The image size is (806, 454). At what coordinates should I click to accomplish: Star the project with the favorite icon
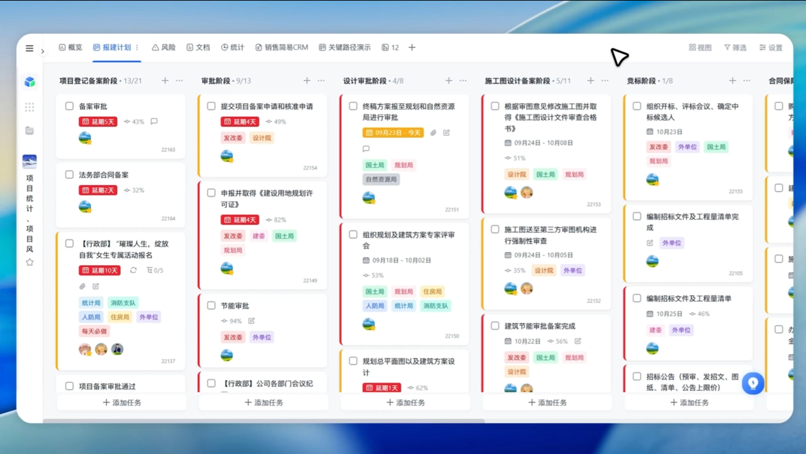tap(29, 262)
